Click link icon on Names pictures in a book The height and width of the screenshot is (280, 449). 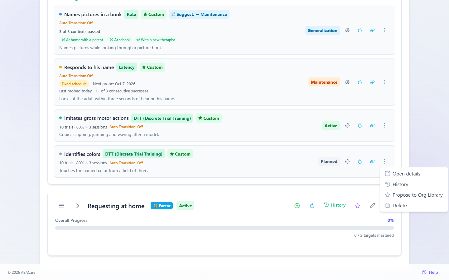(x=372, y=30)
